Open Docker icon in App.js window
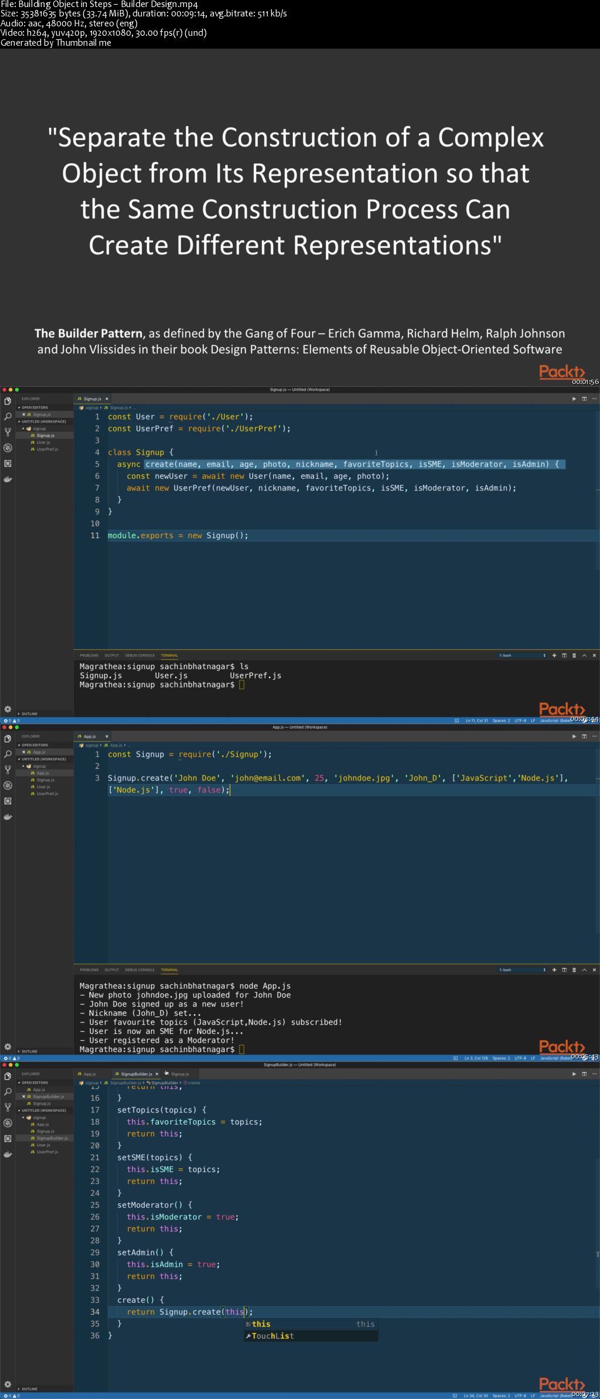 (8, 816)
